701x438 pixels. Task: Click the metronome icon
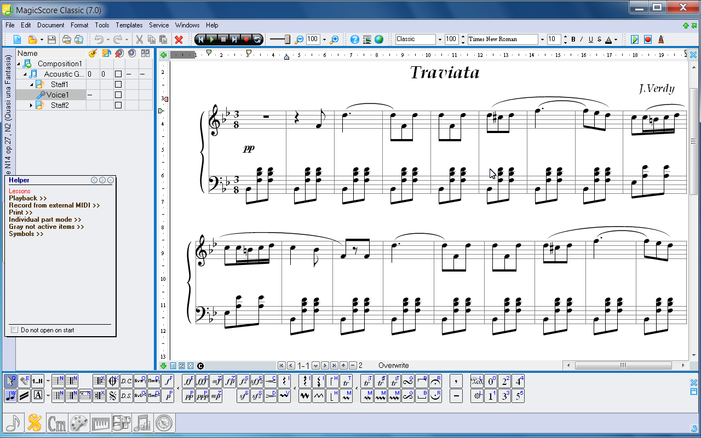(660, 39)
